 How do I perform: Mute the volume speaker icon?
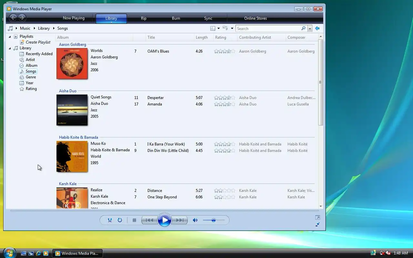(x=195, y=220)
